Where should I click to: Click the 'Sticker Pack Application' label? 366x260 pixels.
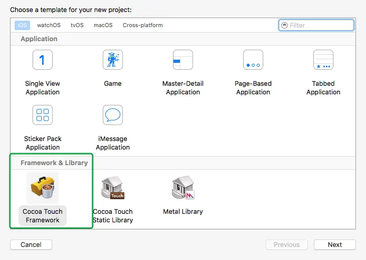(x=43, y=143)
